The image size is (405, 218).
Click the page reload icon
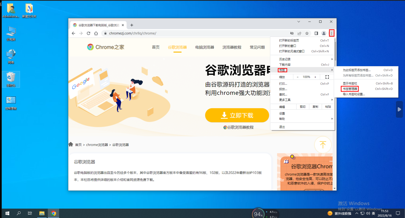(x=88, y=33)
